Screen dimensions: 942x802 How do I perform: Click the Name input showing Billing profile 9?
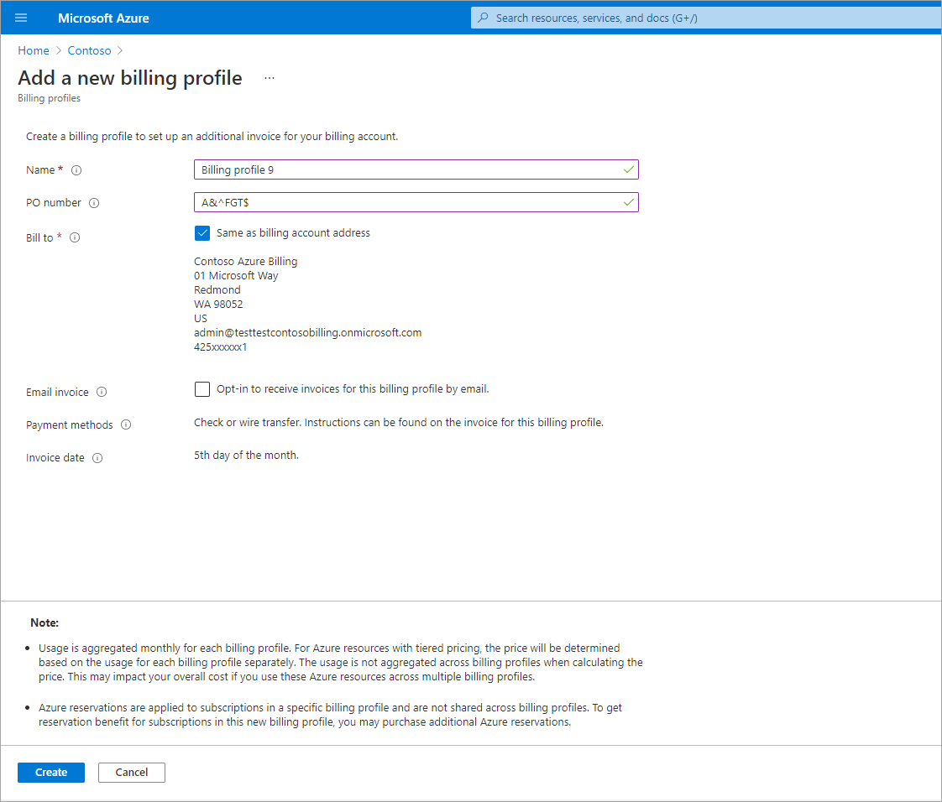[x=416, y=169]
